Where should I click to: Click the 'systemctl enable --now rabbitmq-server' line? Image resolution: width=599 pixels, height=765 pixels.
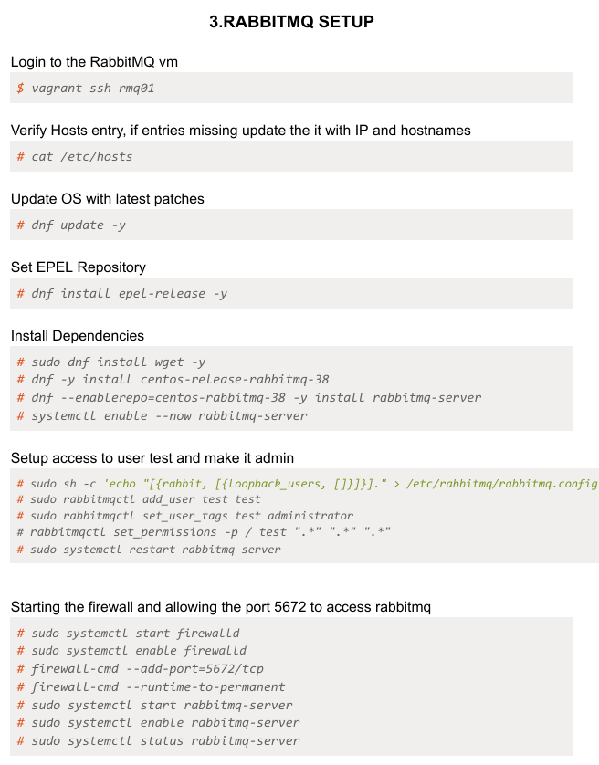pos(169,415)
